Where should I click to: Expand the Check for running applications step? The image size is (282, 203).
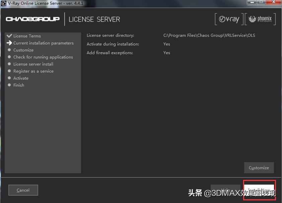(x=43, y=57)
